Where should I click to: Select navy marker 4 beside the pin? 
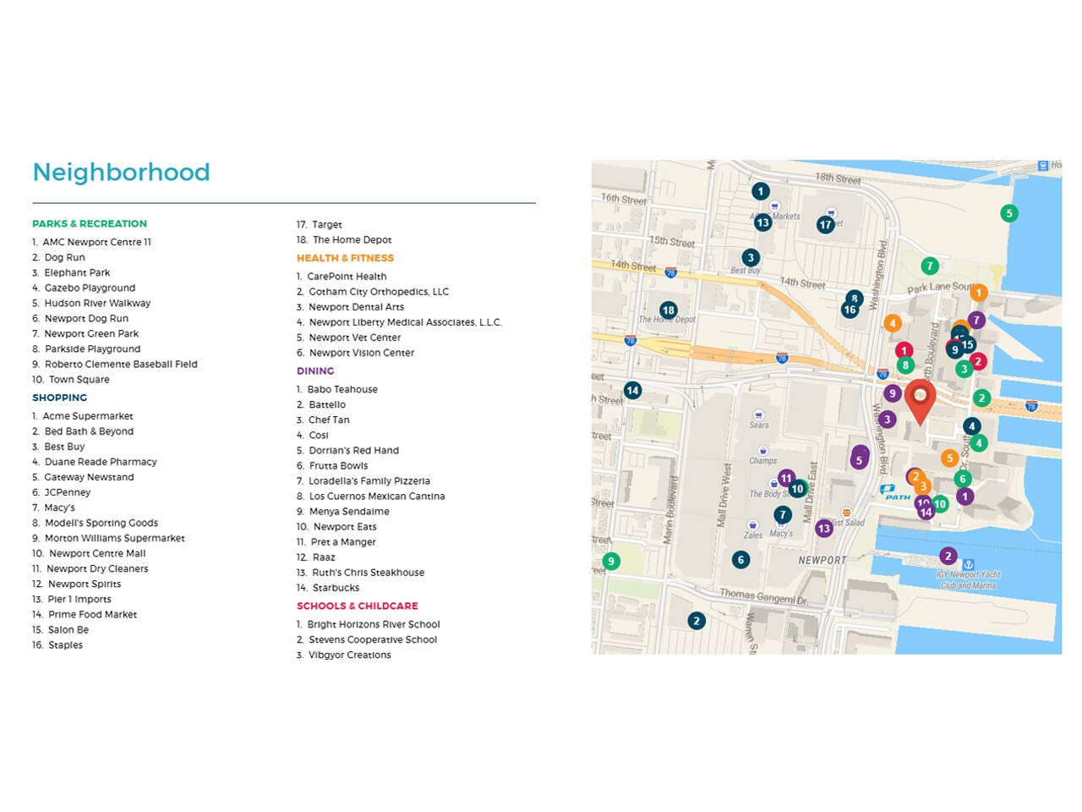coord(972,426)
